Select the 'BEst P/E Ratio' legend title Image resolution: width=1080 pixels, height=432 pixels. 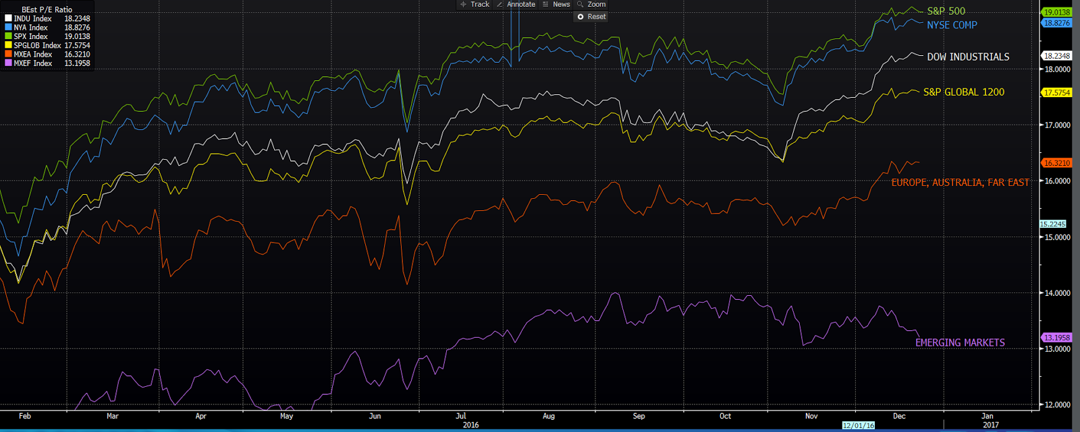coord(47,10)
